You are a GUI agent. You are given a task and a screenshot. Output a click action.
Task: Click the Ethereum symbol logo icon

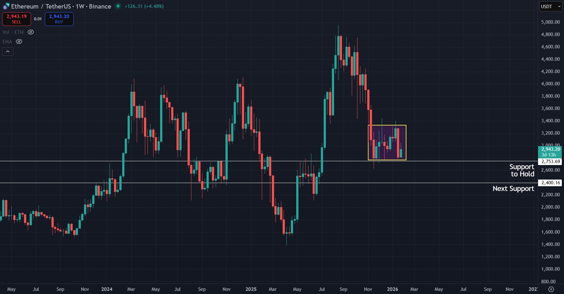pyautogui.click(x=6, y=6)
